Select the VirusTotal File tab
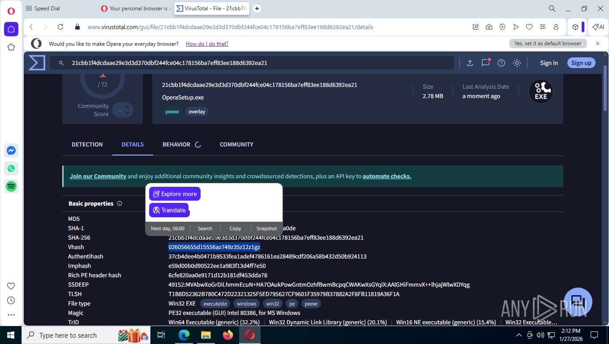Image resolution: width=609 pixels, height=344 pixels. (211, 9)
